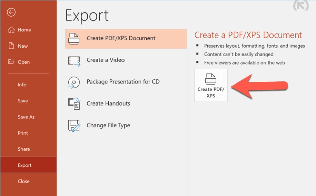Screen dimensions: 316x196
Task: Choose Save As from the sidebar
Action: [28, 117]
